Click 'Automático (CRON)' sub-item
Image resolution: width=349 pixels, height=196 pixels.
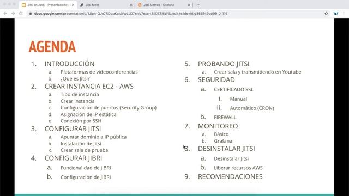tap(252, 108)
